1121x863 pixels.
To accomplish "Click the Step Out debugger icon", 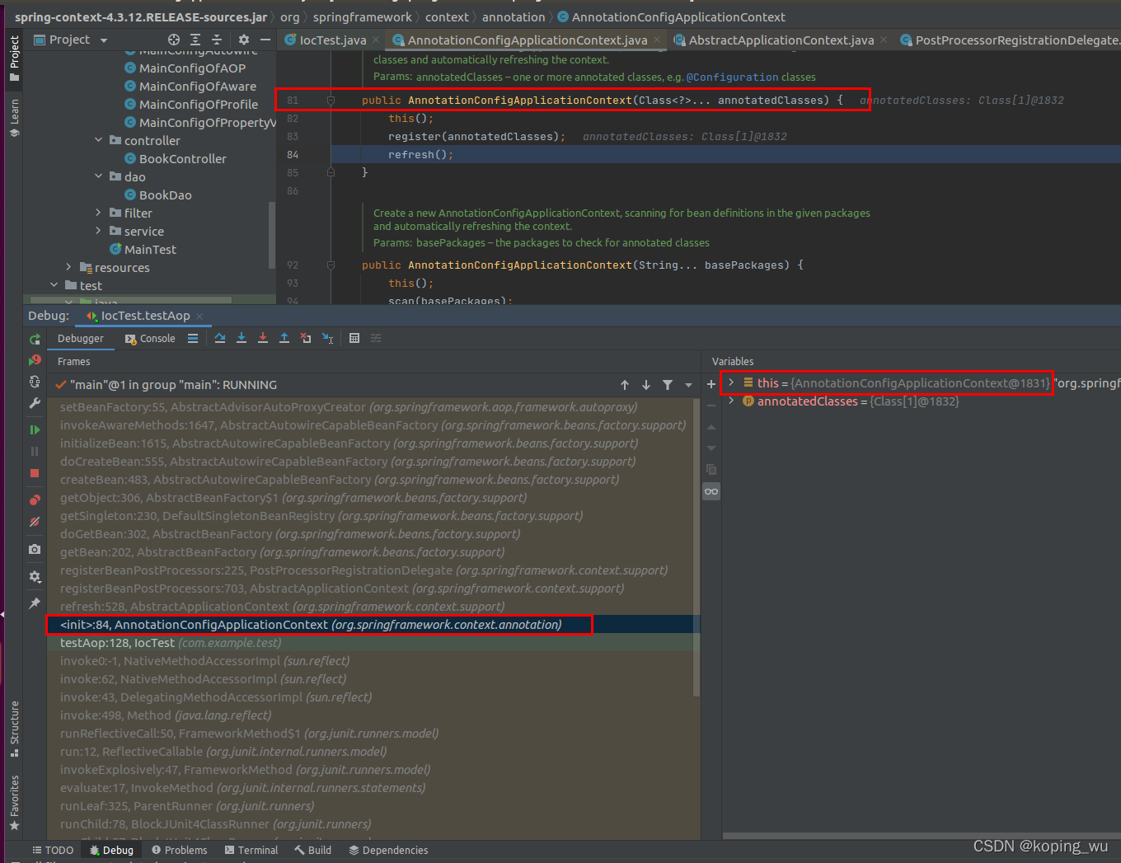I will (x=284, y=338).
